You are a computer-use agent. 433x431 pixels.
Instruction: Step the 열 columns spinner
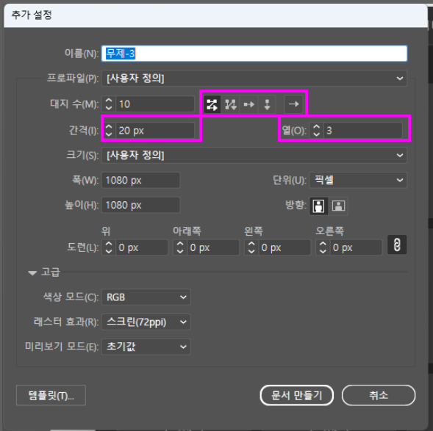tap(316, 131)
